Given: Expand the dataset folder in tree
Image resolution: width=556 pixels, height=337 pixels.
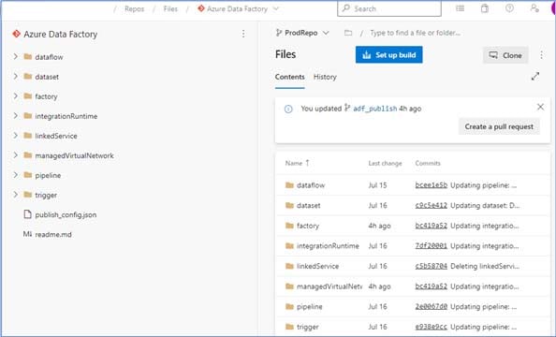Looking at the screenshot, I should [15, 76].
